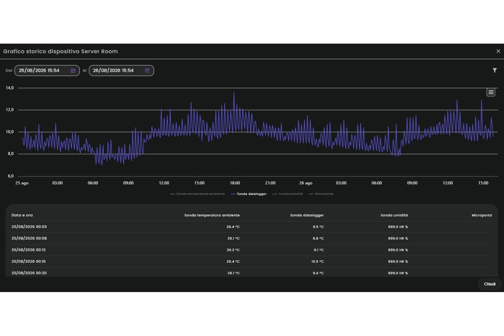Screen dimensions: 504x336
Task: Click the Chiudi button
Action: click(x=490, y=284)
